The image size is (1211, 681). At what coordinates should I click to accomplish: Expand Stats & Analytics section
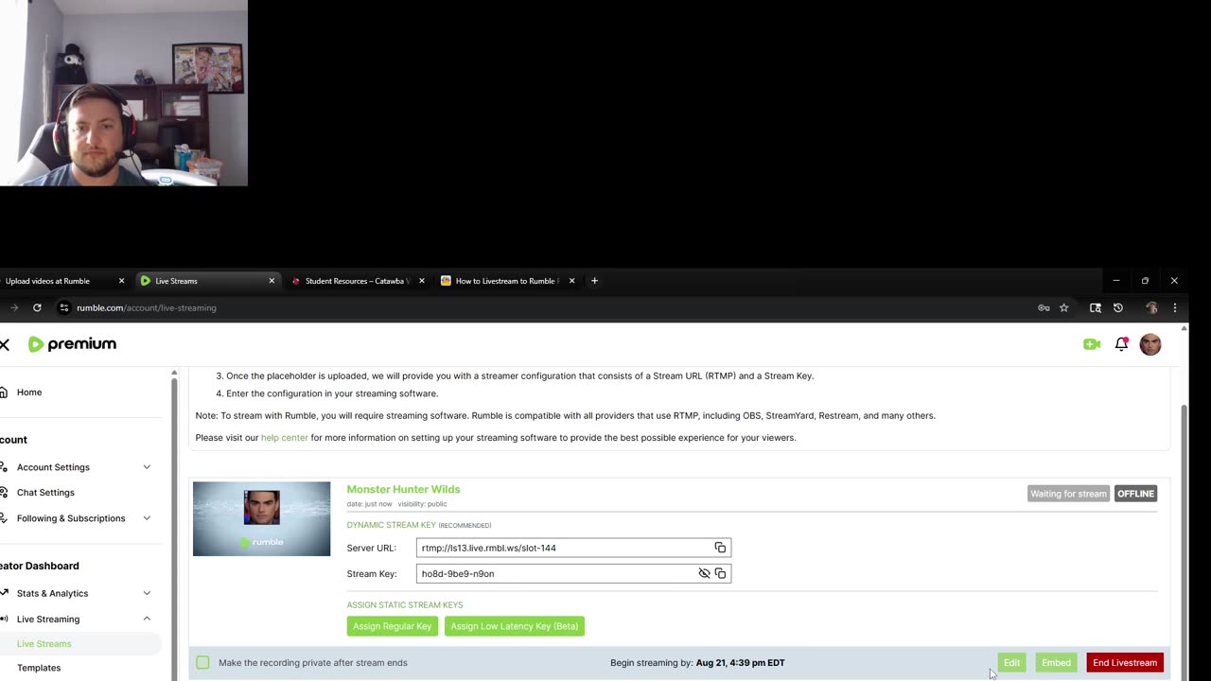click(147, 593)
